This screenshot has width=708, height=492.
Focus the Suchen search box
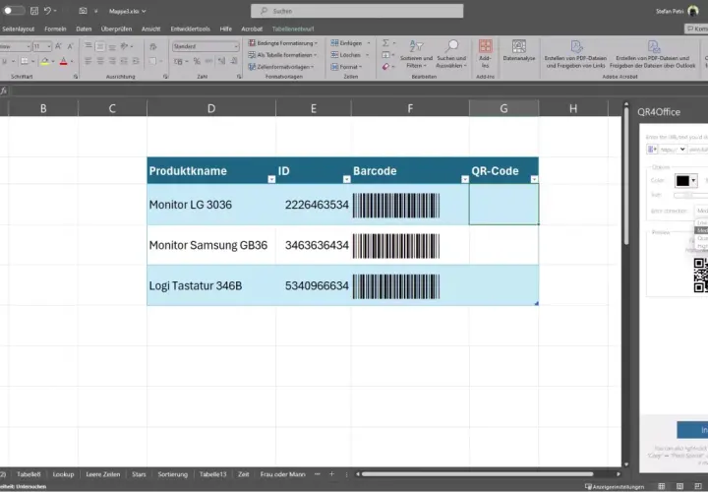click(357, 11)
